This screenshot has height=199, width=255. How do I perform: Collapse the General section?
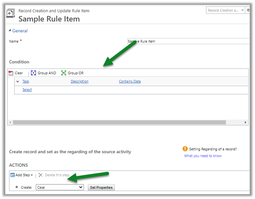pyautogui.click(x=11, y=31)
